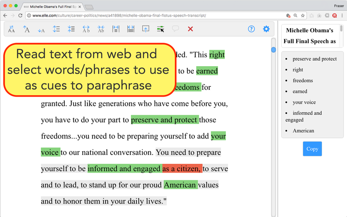Click the zoom magnifier in address bar
Screen dimensions: 347x217
(296, 15)
